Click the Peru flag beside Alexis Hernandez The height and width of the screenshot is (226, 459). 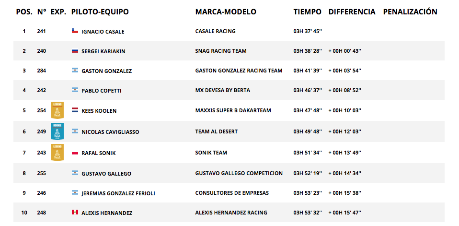(75, 212)
